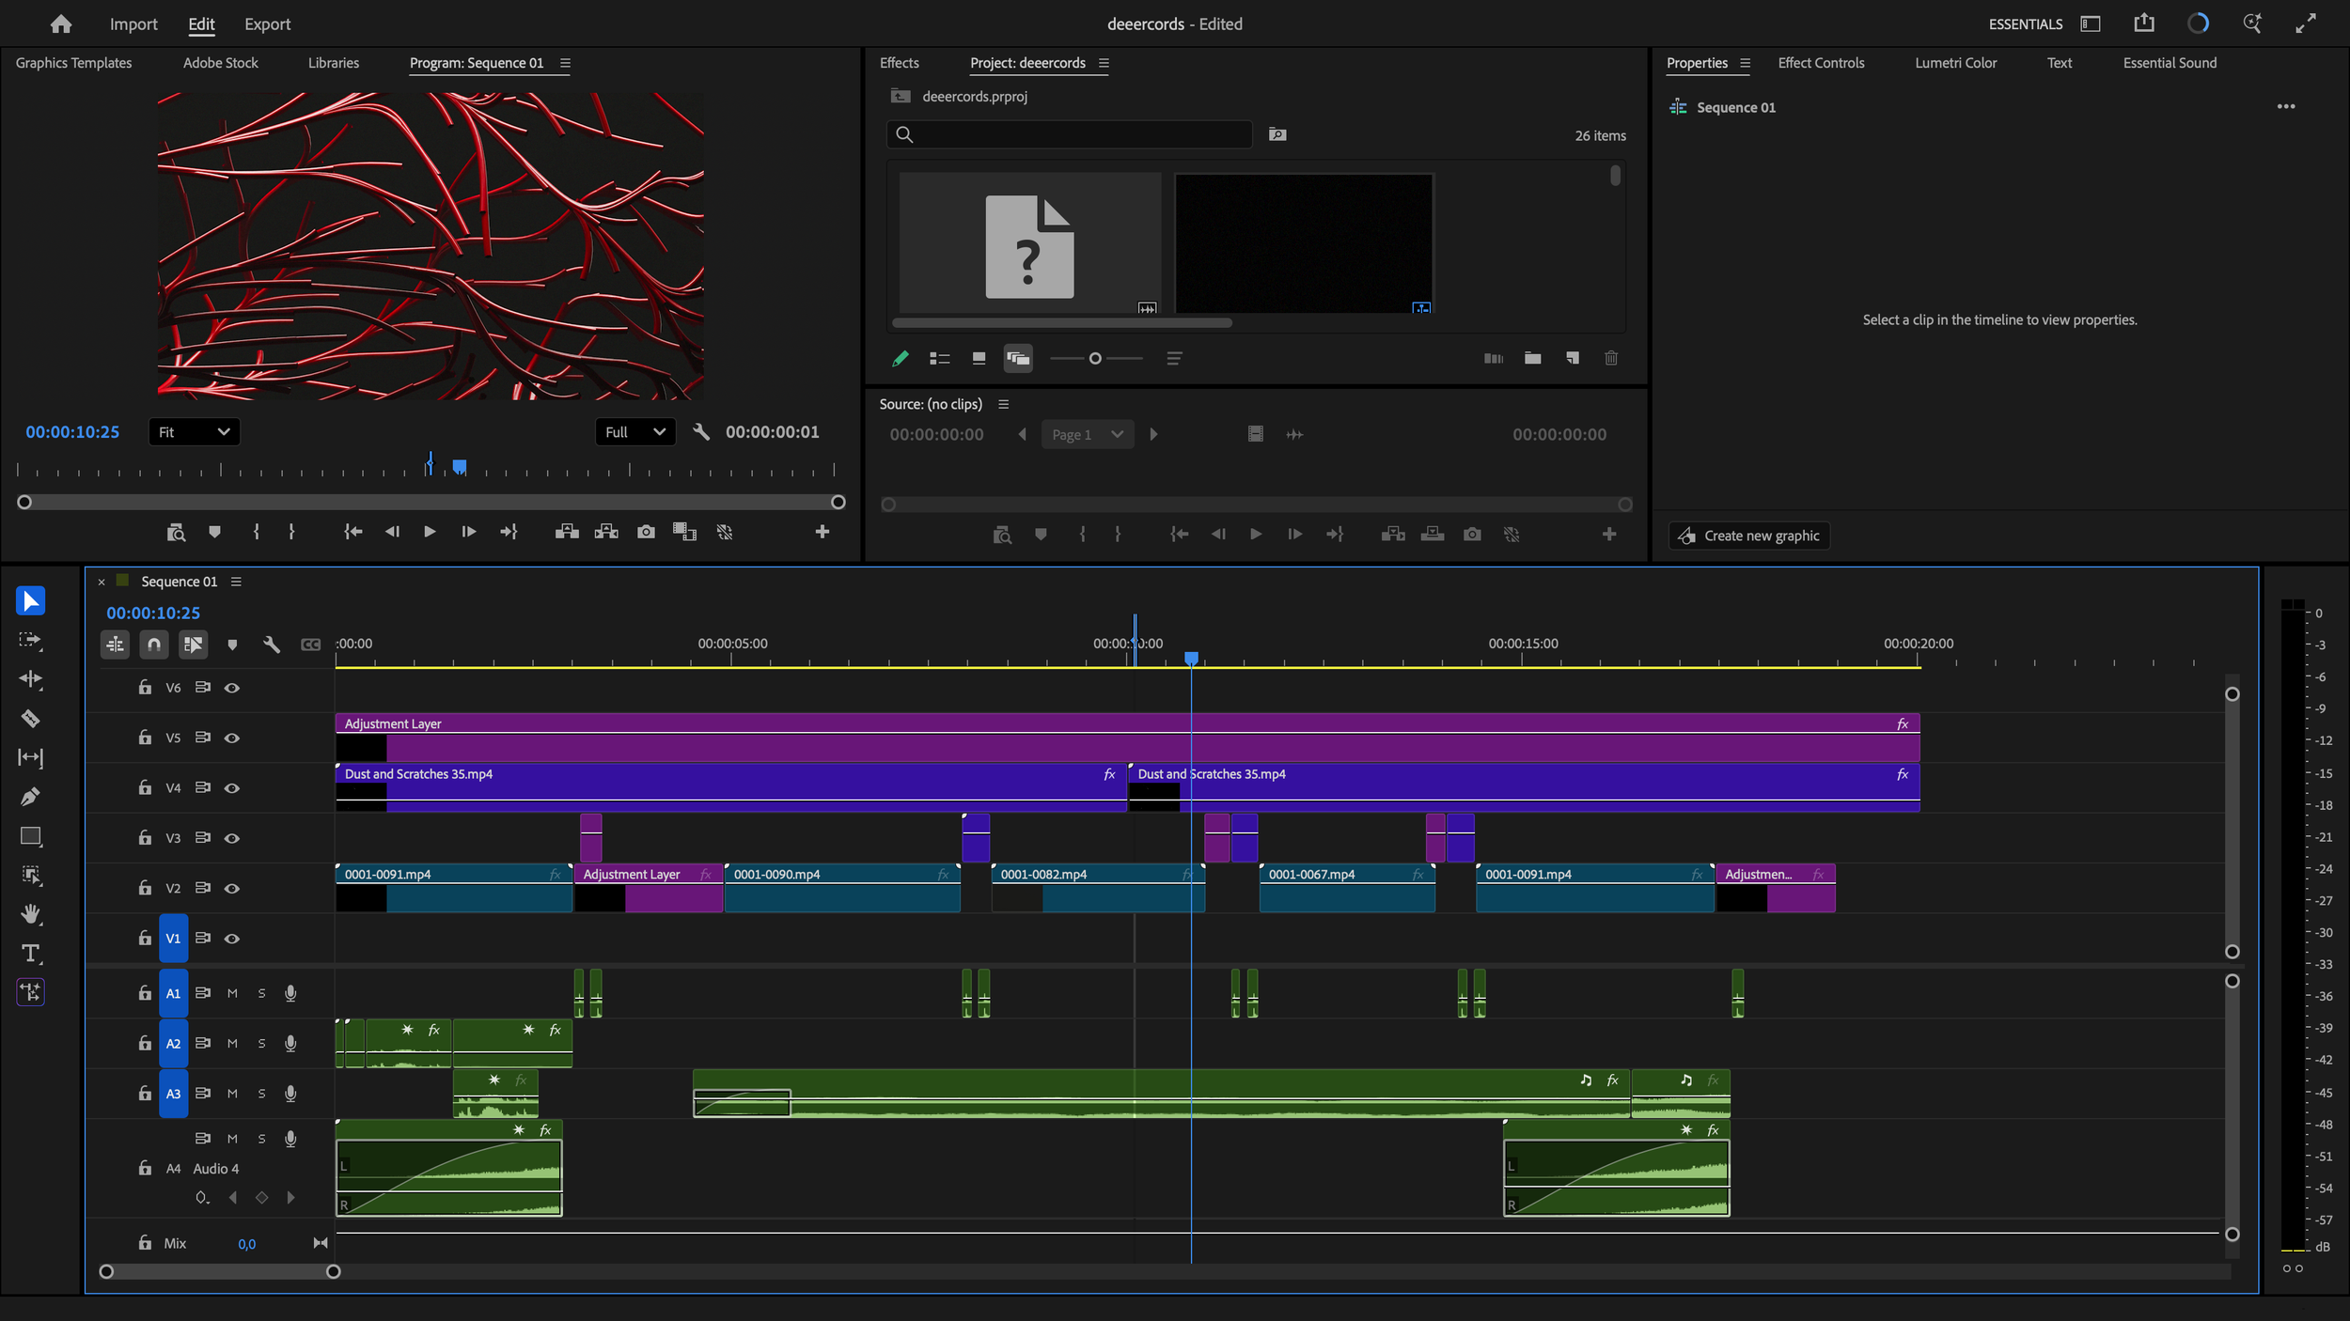Toggle Snap in Timeline magnet button
2350x1321 pixels.
(x=154, y=645)
